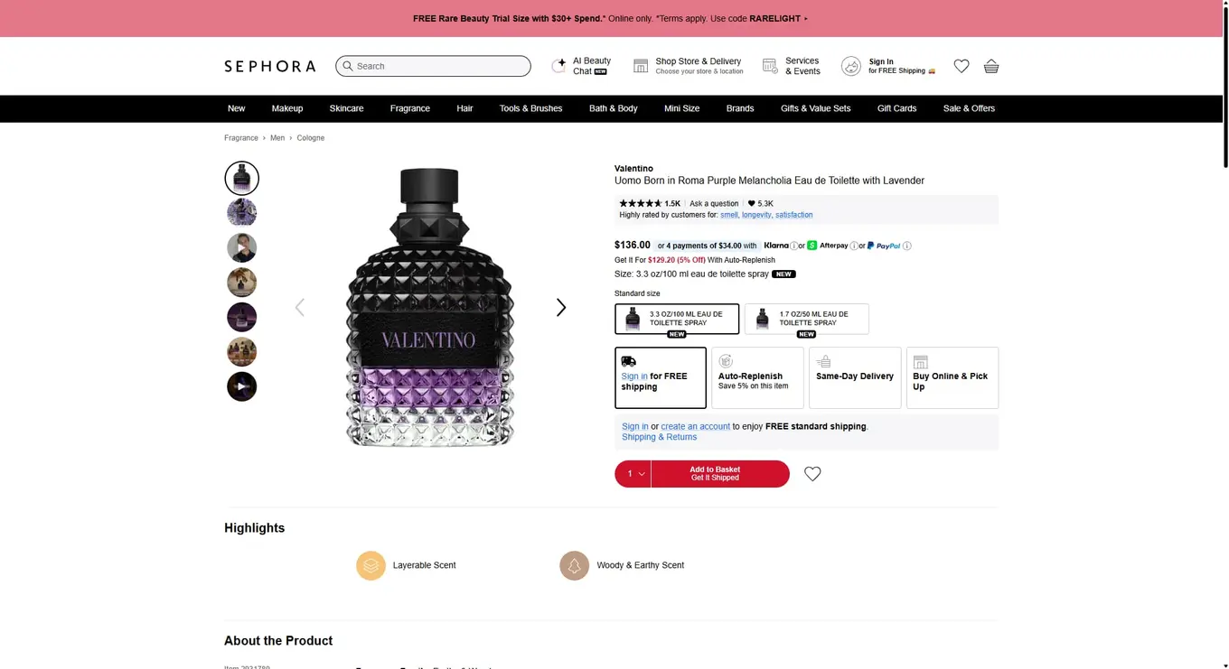This screenshot has width=1229, height=669.
Task: Open Services & Events via the calendar icon
Action: (x=770, y=65)
